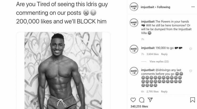Like the '190,000 to go' comment
Image resolution: width=197 pixels, height=109 pixels.
pyautogui.click(x=191, y=49)
